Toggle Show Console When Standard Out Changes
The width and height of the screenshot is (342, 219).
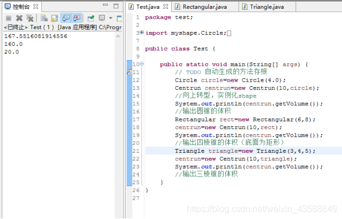(x=66, y=18)
